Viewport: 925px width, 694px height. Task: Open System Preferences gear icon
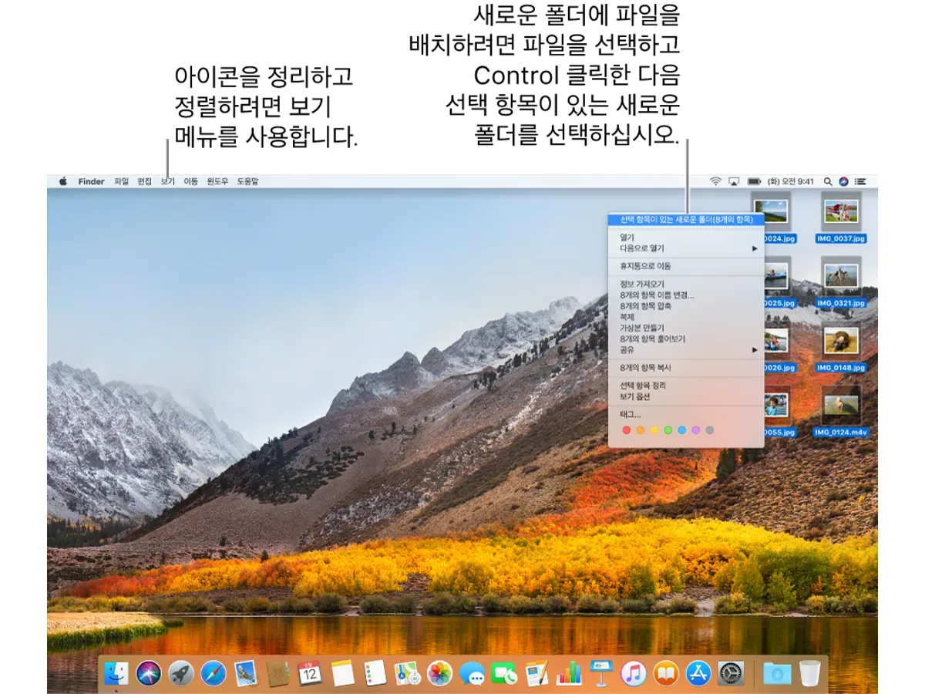coord(731,673)
